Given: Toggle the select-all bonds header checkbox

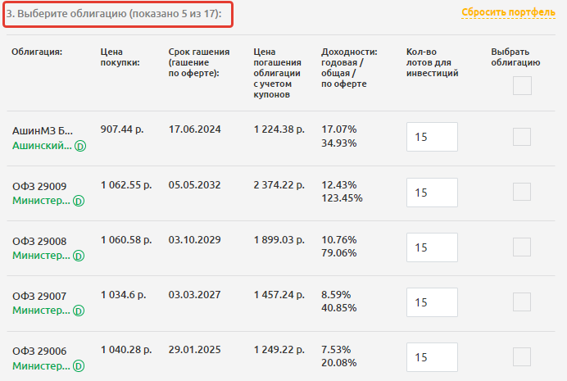Looking at the screenshot, I should pos(522,85).
